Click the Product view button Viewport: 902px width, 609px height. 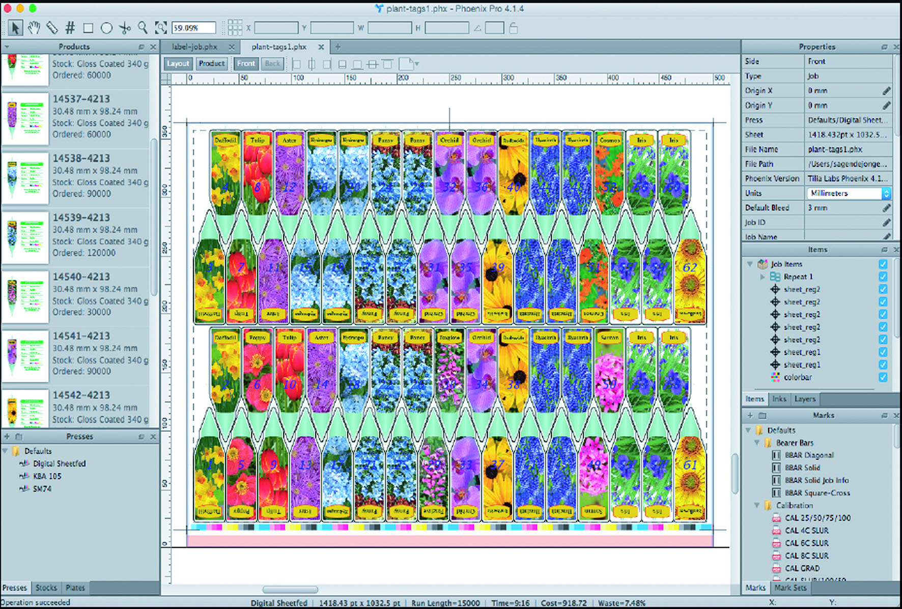212,64
